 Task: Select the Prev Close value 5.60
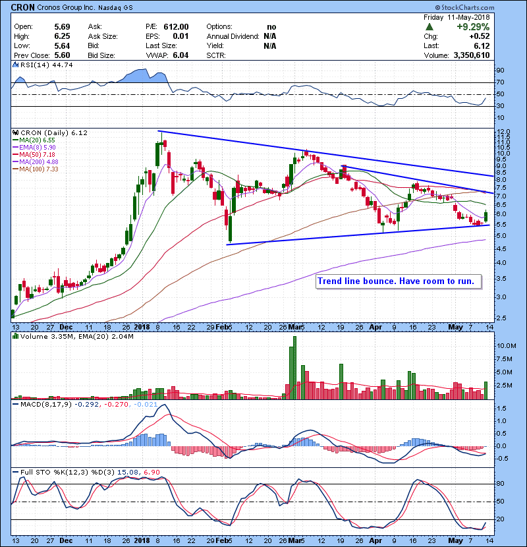pos(62,55)
